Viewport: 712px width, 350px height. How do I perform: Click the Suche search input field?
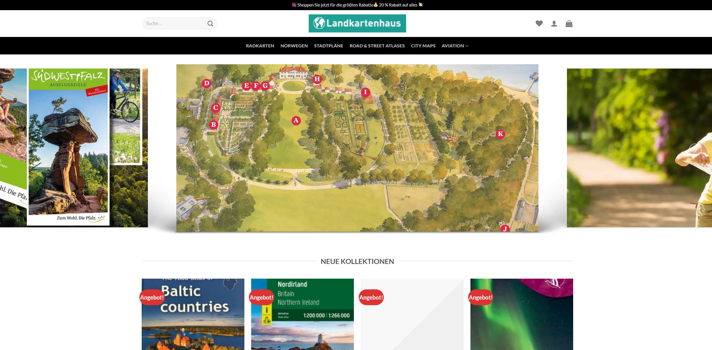(175, 23)
